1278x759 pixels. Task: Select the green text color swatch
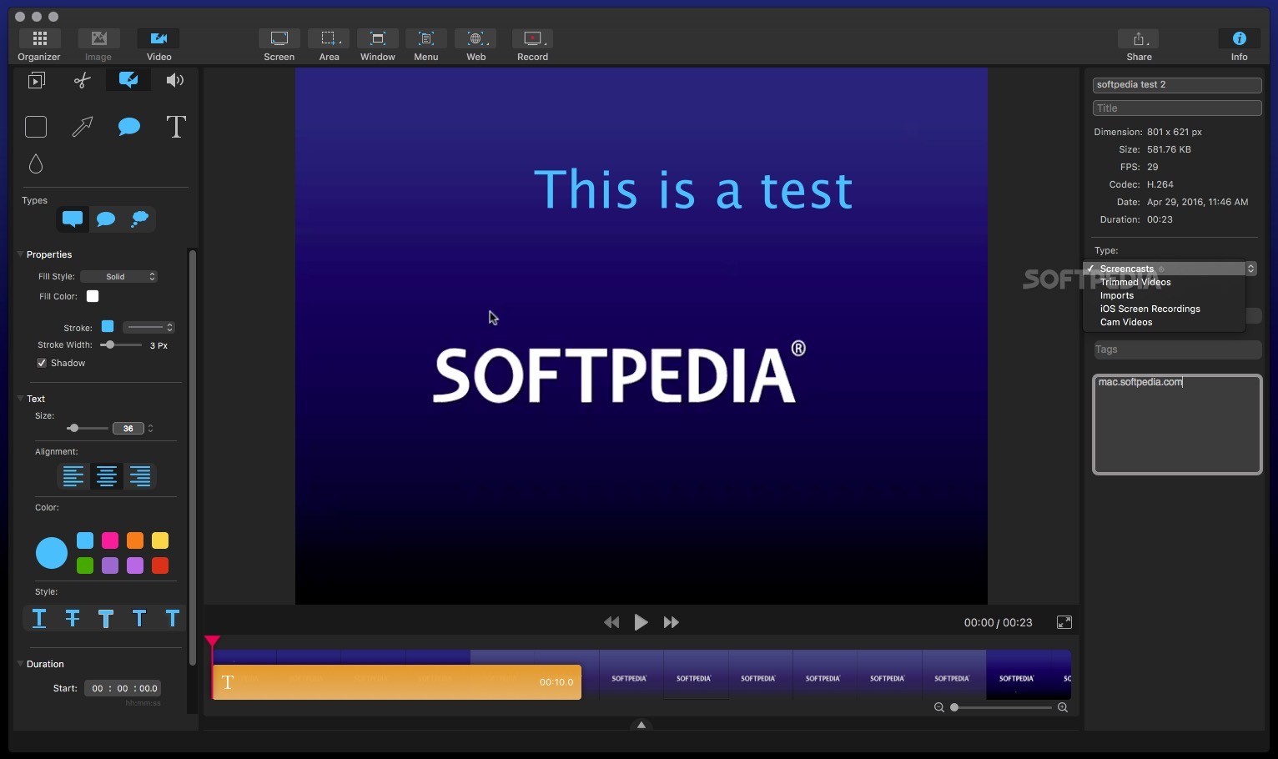click(x=85, y=565)
